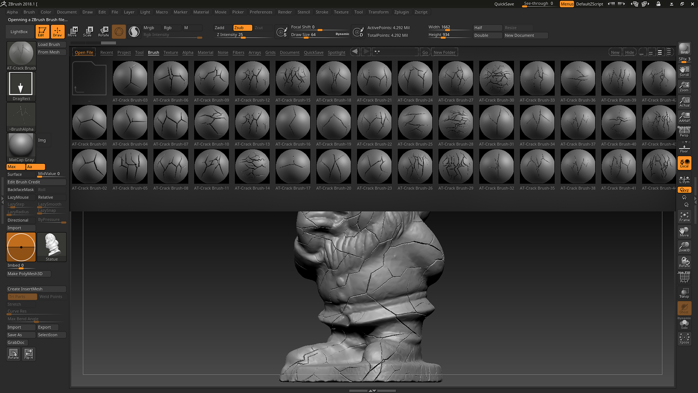Open the parent folder thumbnail
Image resolution: width=698 pixels, height=393 pixels.
click(x=89, y=78)
